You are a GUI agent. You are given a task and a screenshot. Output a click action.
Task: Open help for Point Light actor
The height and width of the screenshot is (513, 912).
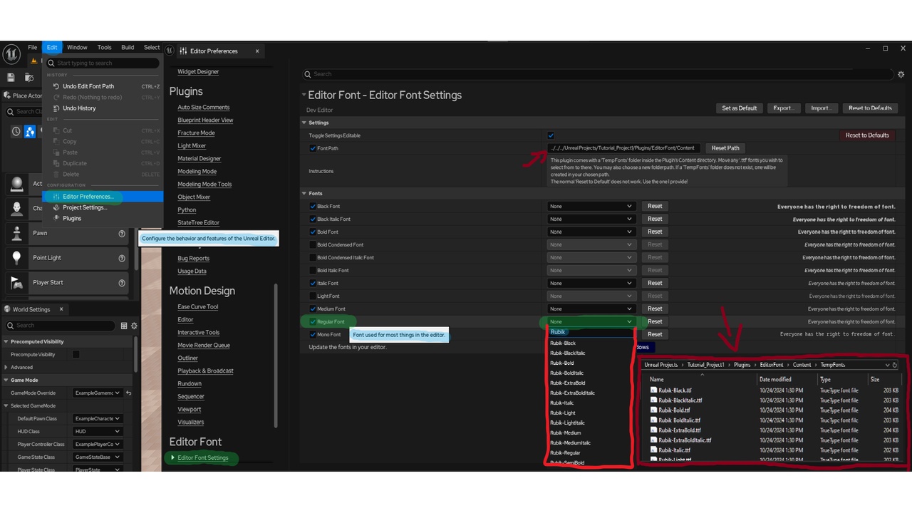coord(122,258)
